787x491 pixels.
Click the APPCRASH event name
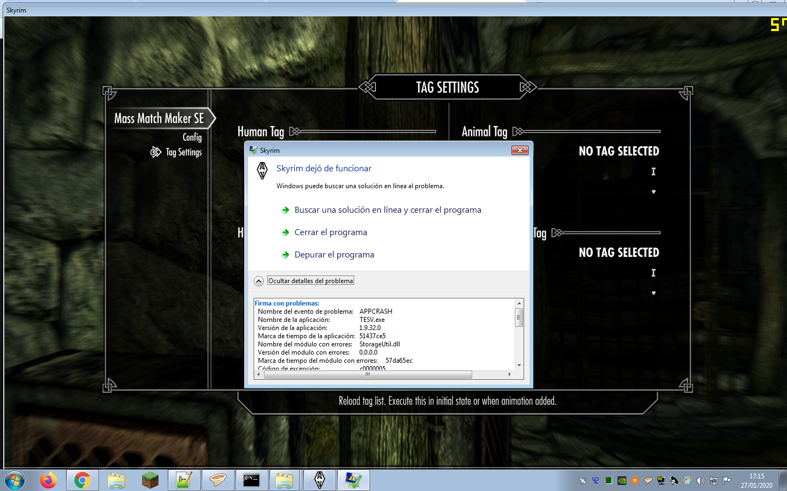[375, 312]
